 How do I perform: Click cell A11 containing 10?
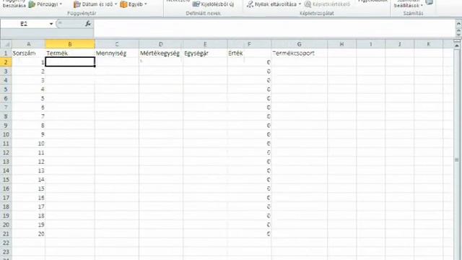(28, 144)
